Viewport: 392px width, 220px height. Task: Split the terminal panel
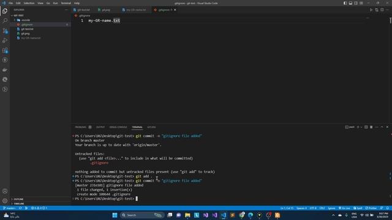coord(366,127)
